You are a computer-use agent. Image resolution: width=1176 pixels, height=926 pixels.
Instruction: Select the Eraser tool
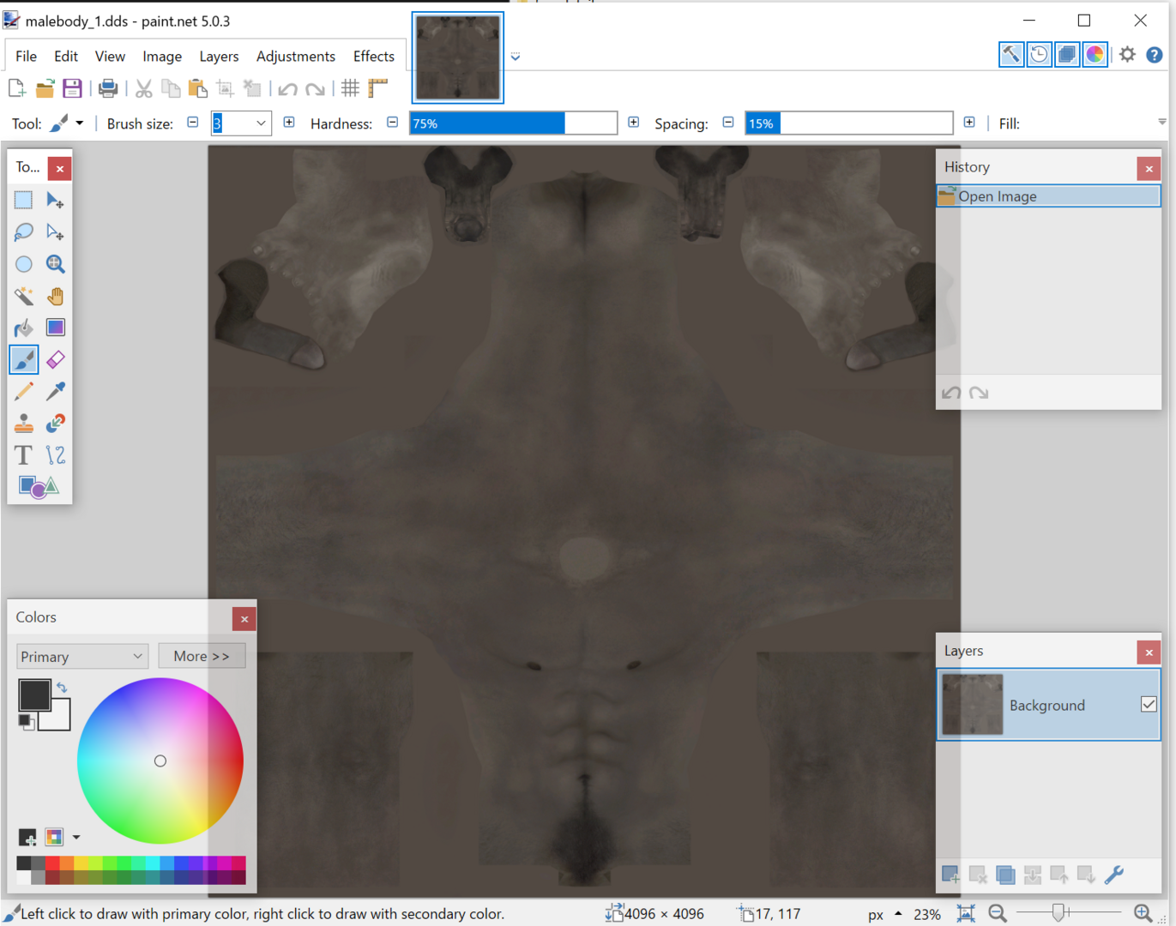click(x=55, y=359)
